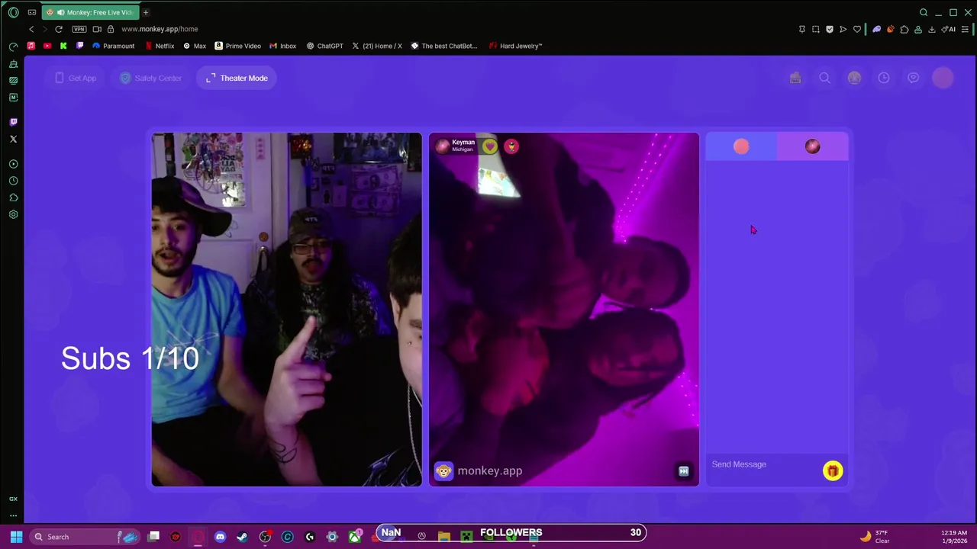Open Monkey chat messages icon
Screen dimensions: 977x549
pos(913,78)
